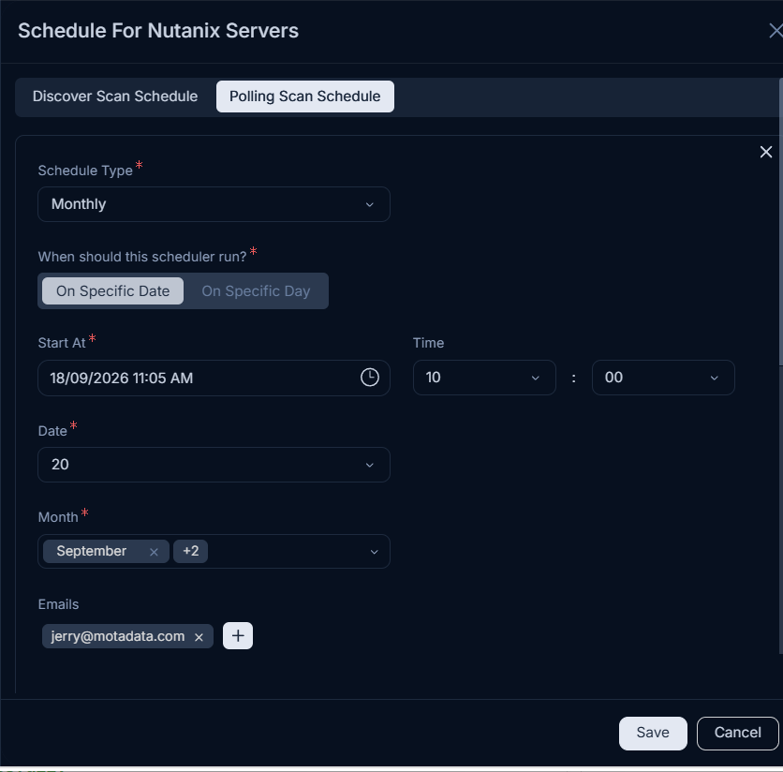783x772 pixels.
Task: Remove the polling schedule panel with X
Action: tap(766, 152)
